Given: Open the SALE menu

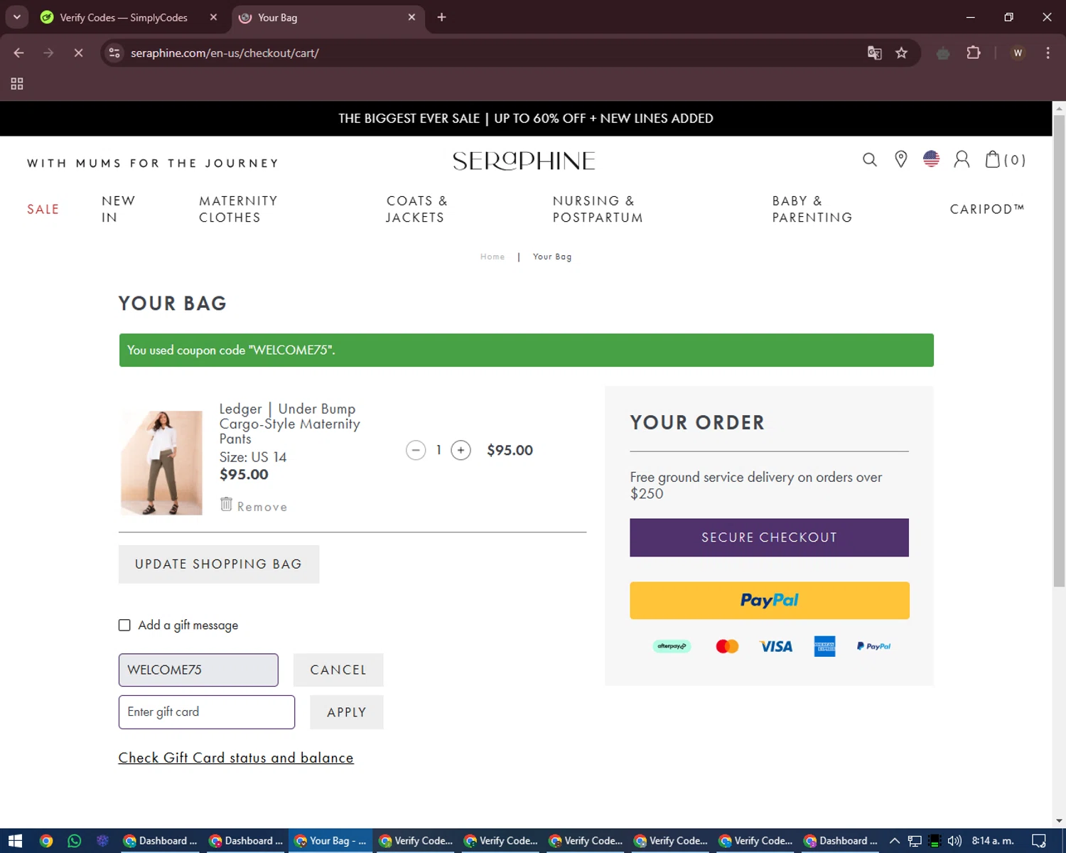Looking at the screenshot, I should (43, 209).
